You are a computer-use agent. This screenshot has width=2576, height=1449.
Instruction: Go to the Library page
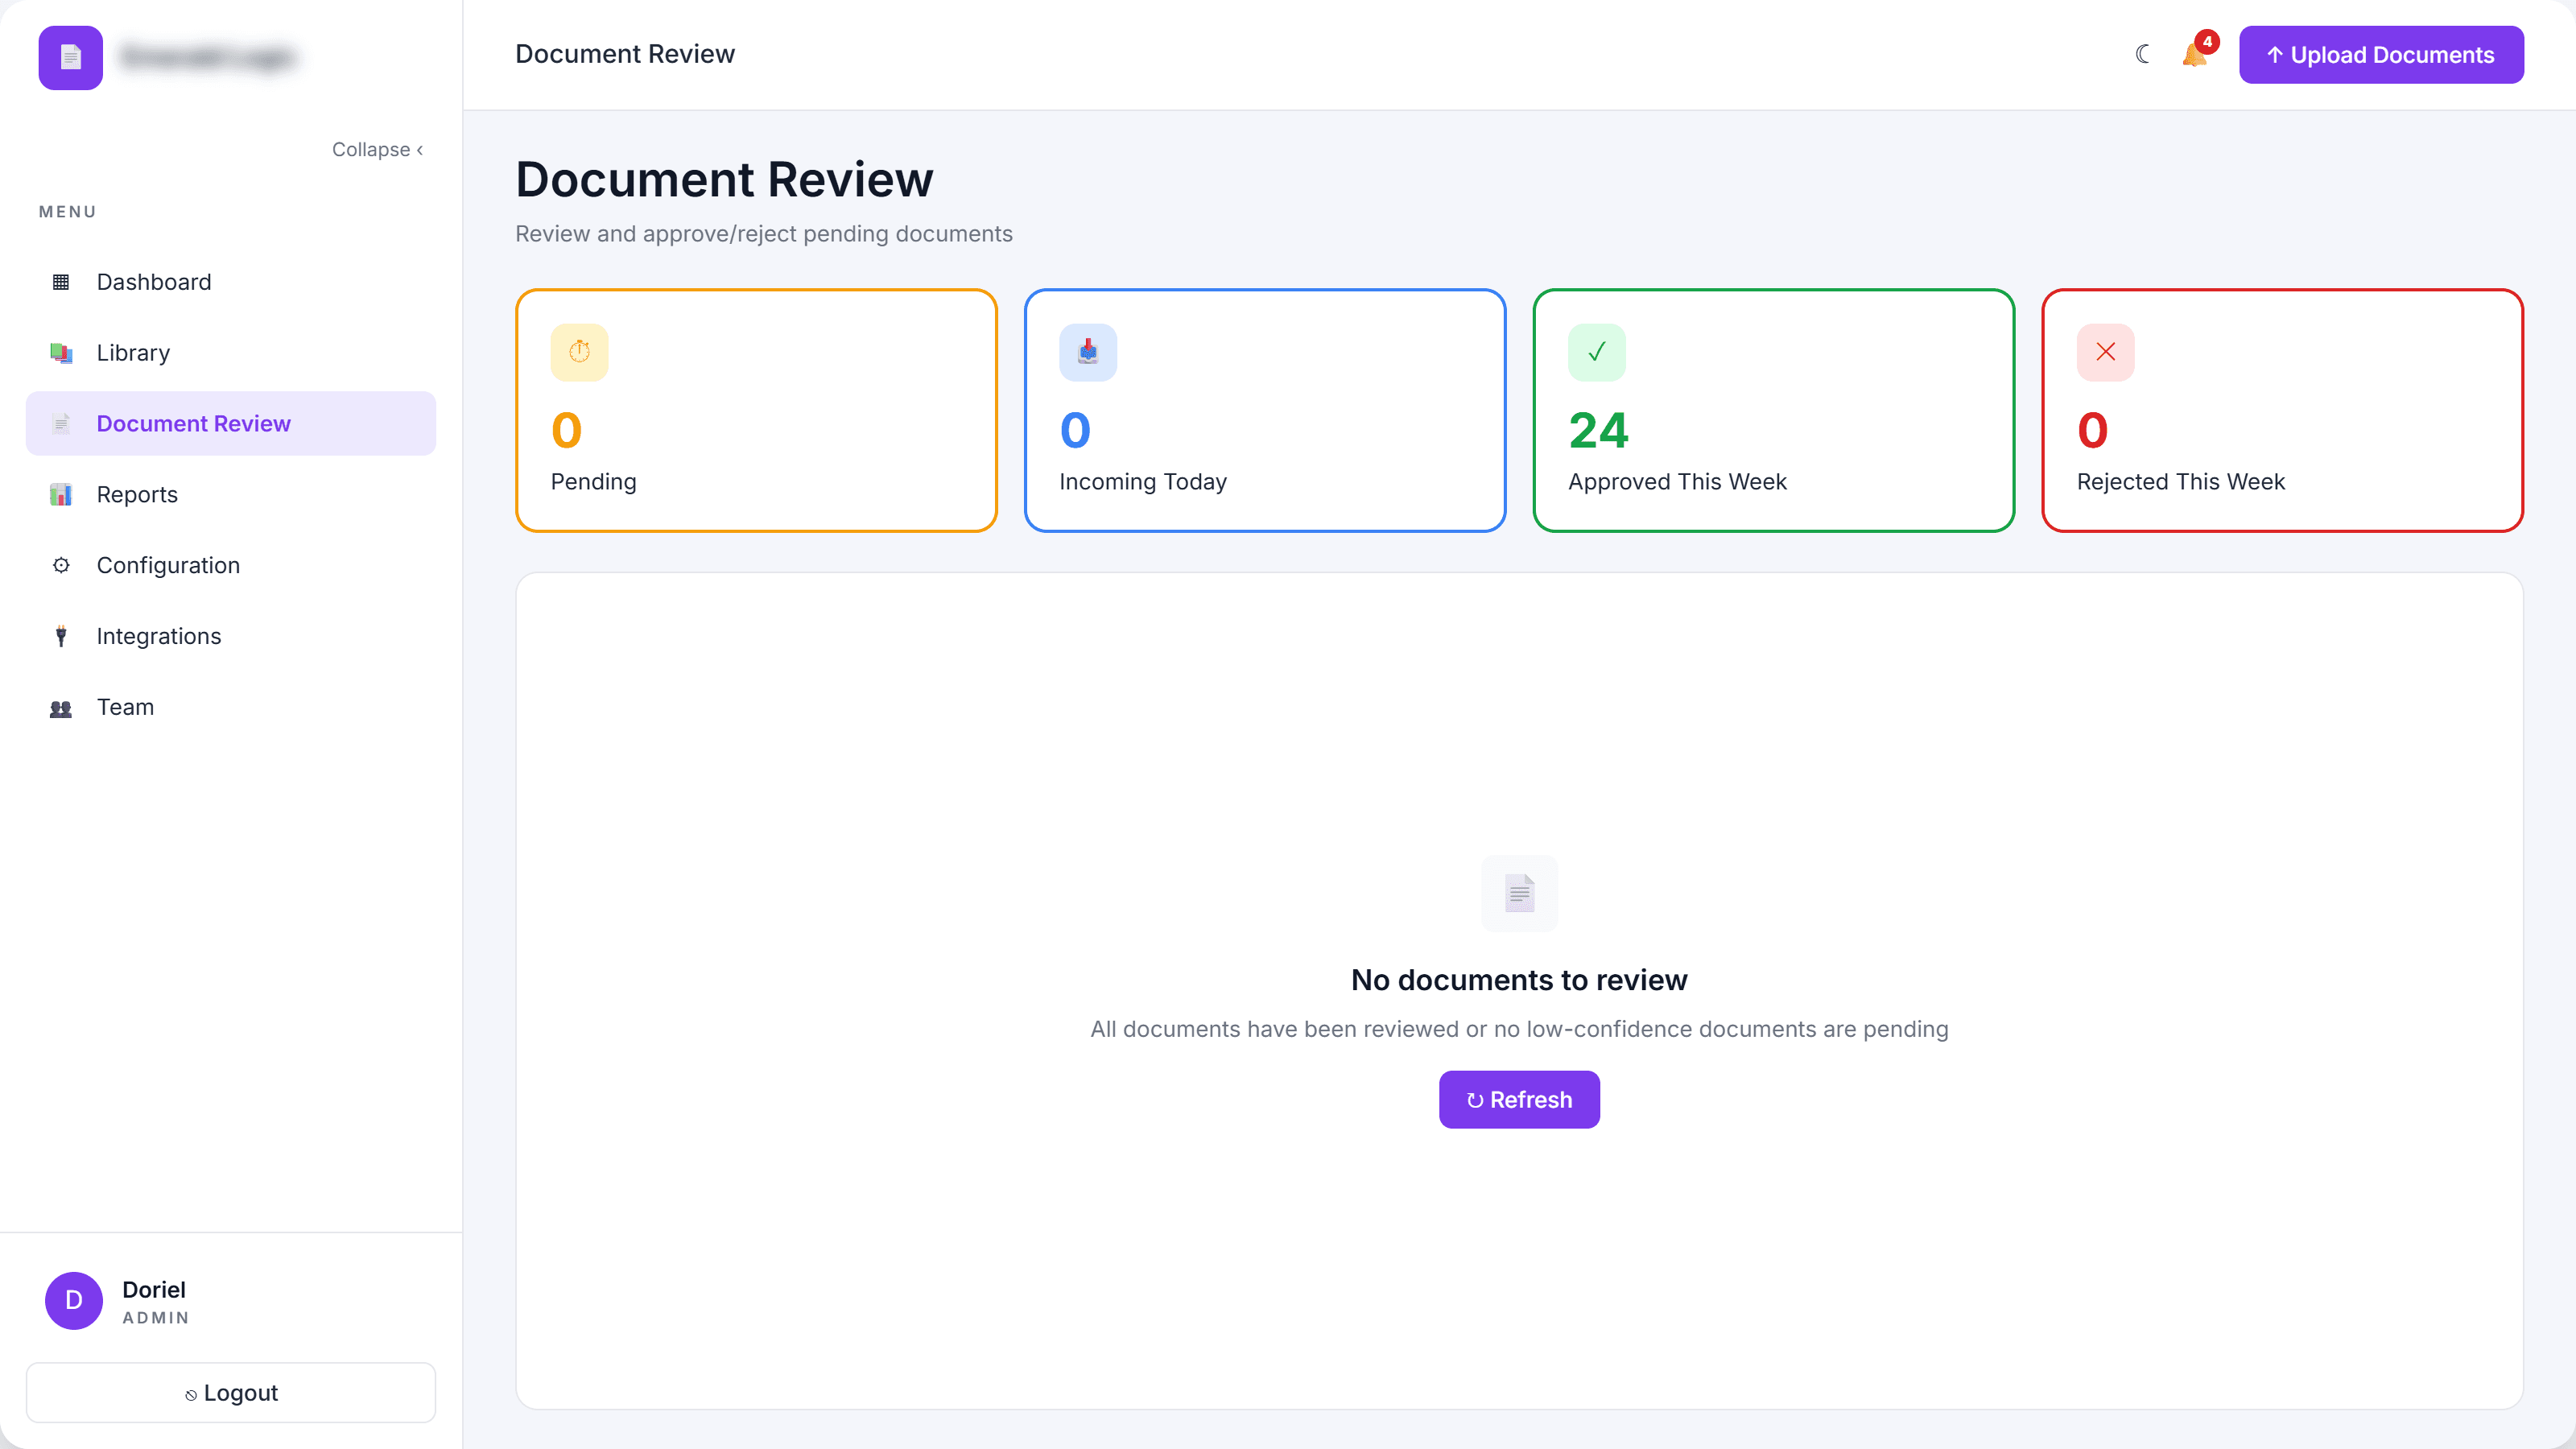[231, 353]
